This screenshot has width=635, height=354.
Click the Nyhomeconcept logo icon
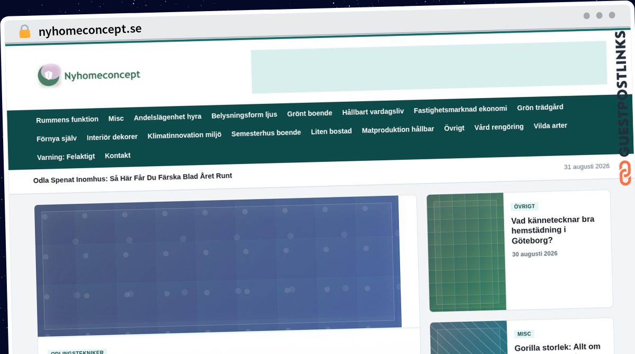coord(49,76)
